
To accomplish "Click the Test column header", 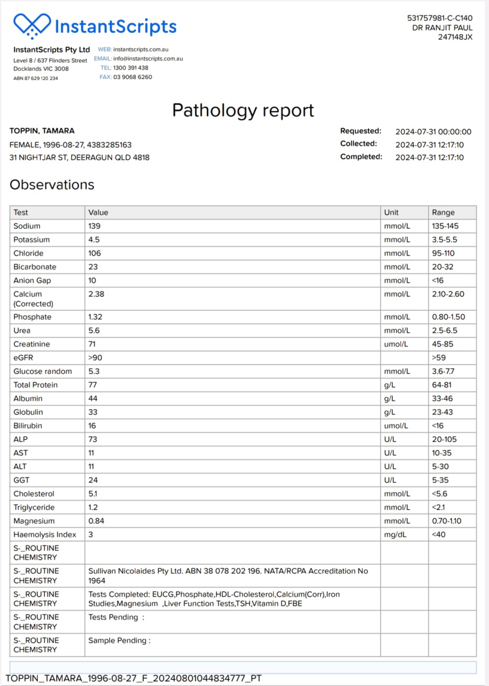I will (21, 213).
